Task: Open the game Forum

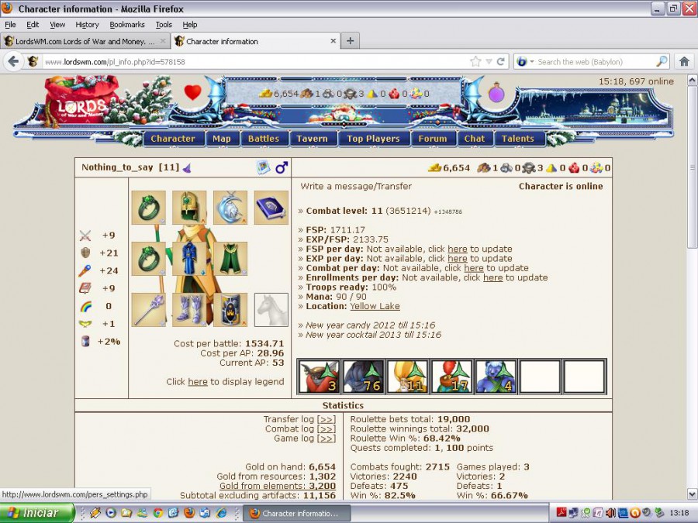Action: coord(433,139)
